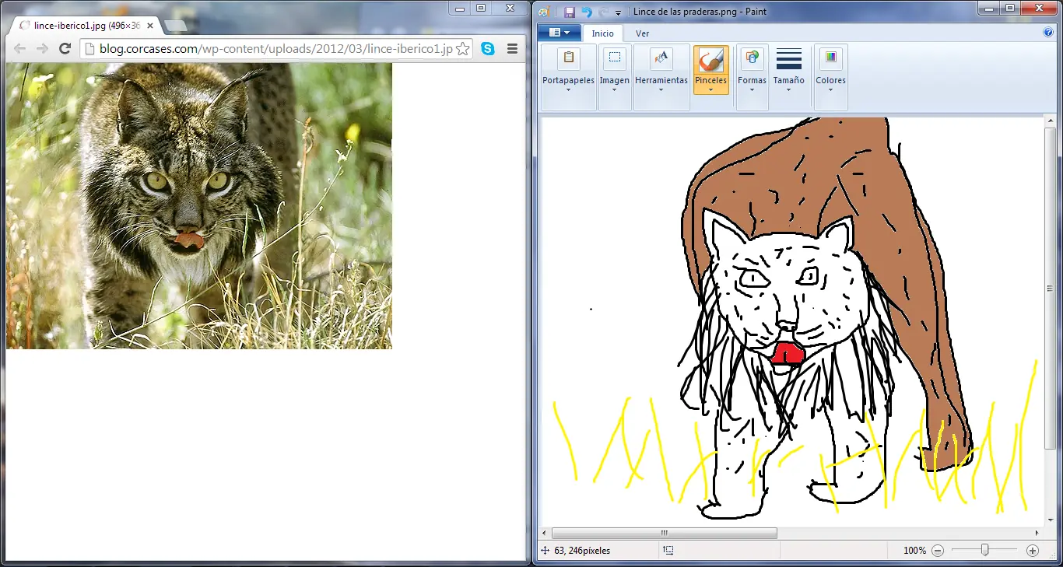The width and height of the screenshot is (1063, 567).
Task: Reload the lynx image page in Chrome
Action: [65, 49]
